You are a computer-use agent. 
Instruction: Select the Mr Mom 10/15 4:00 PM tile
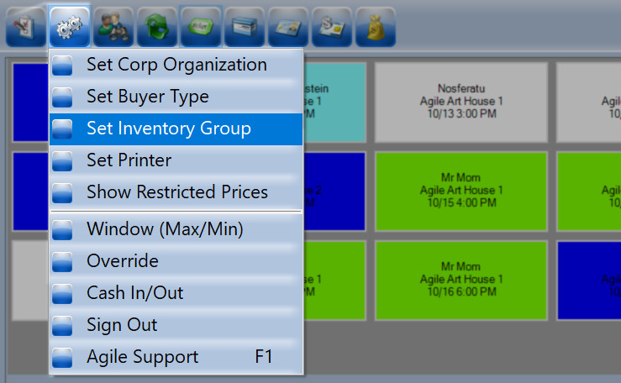point(461,191)
